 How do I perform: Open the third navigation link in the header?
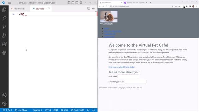tap(110, 34)
